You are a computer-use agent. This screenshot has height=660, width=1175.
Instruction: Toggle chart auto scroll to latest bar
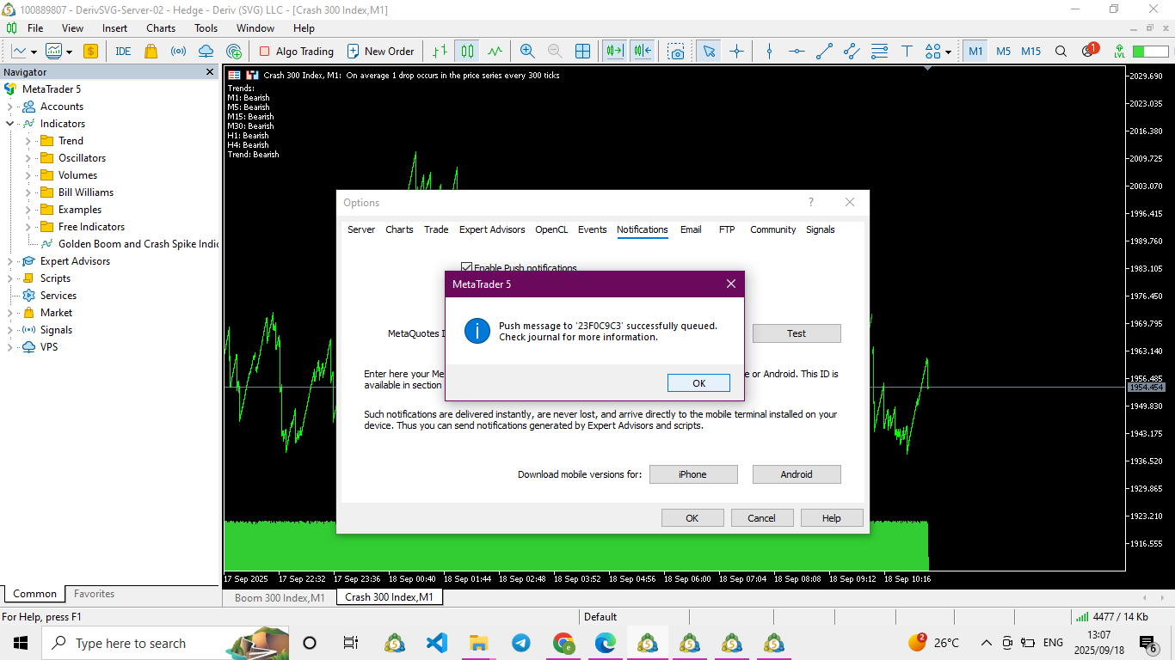click(x=614, y=52)
